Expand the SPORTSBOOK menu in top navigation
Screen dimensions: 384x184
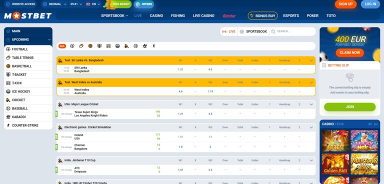(114, 15)
